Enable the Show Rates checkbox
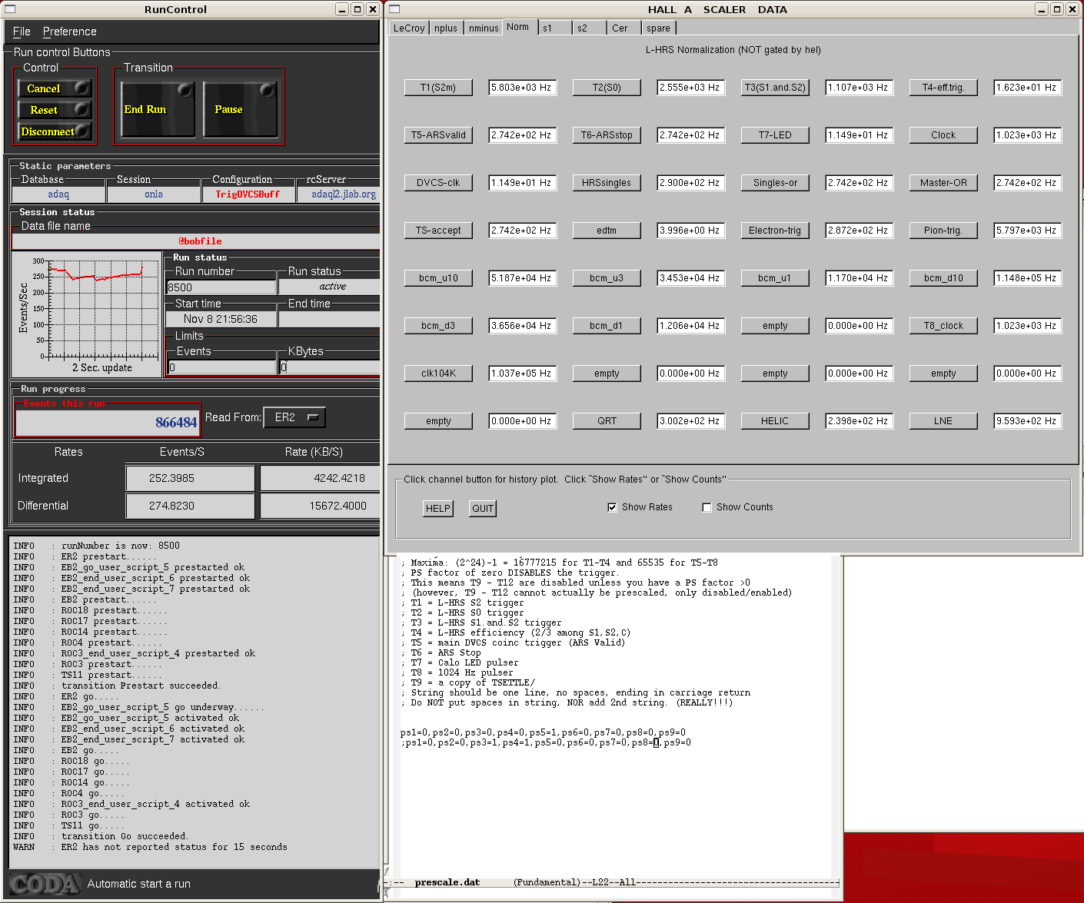 tap(612, 507)
